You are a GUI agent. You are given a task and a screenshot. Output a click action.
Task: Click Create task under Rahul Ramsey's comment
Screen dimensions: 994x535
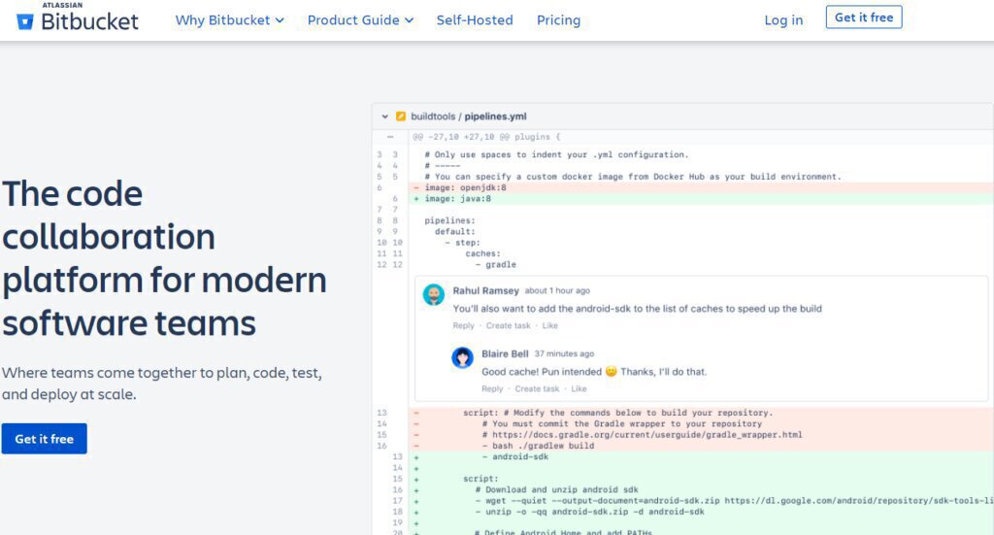tap(509, 326)
